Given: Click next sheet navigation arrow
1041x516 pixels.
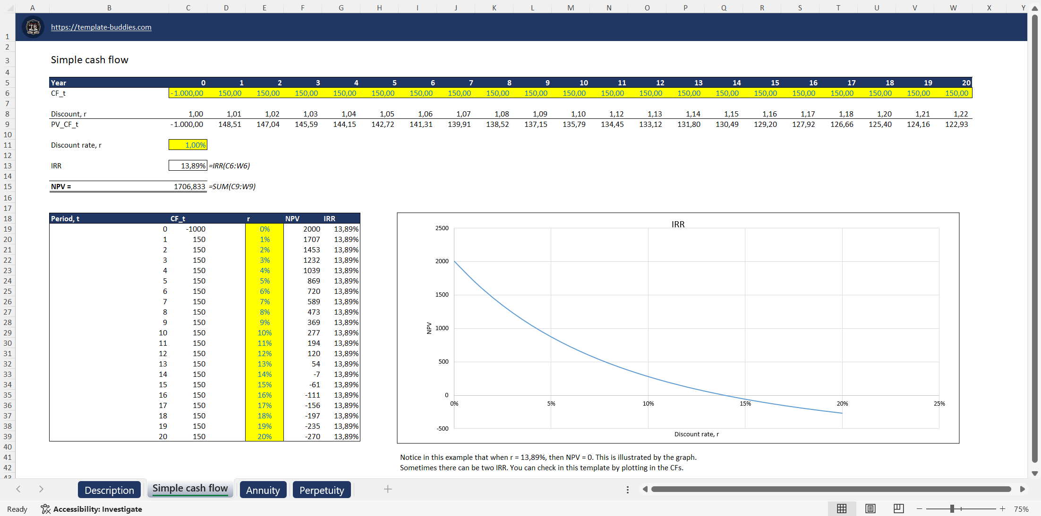Looking at the screenshot, I should tap(41, 490).
